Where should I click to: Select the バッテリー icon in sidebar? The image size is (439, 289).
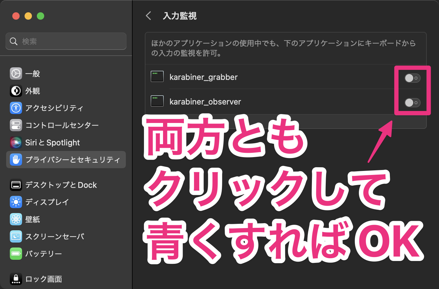[x=16, y=254]
